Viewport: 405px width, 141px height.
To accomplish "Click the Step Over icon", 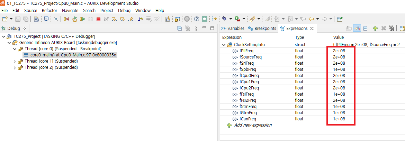I will pyautogui.click(x=123, y=19).
